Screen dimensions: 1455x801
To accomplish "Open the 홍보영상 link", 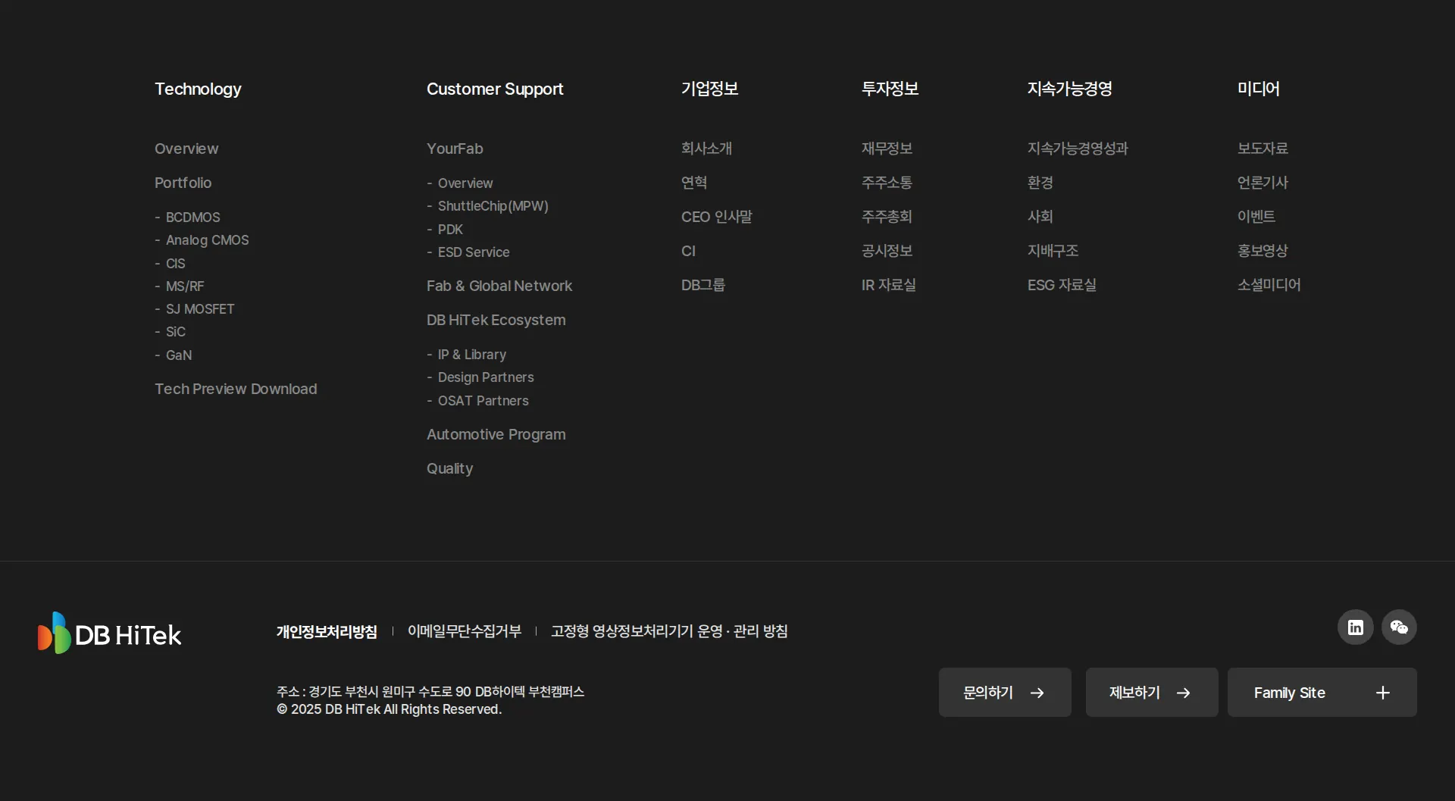I will 1263,251.
